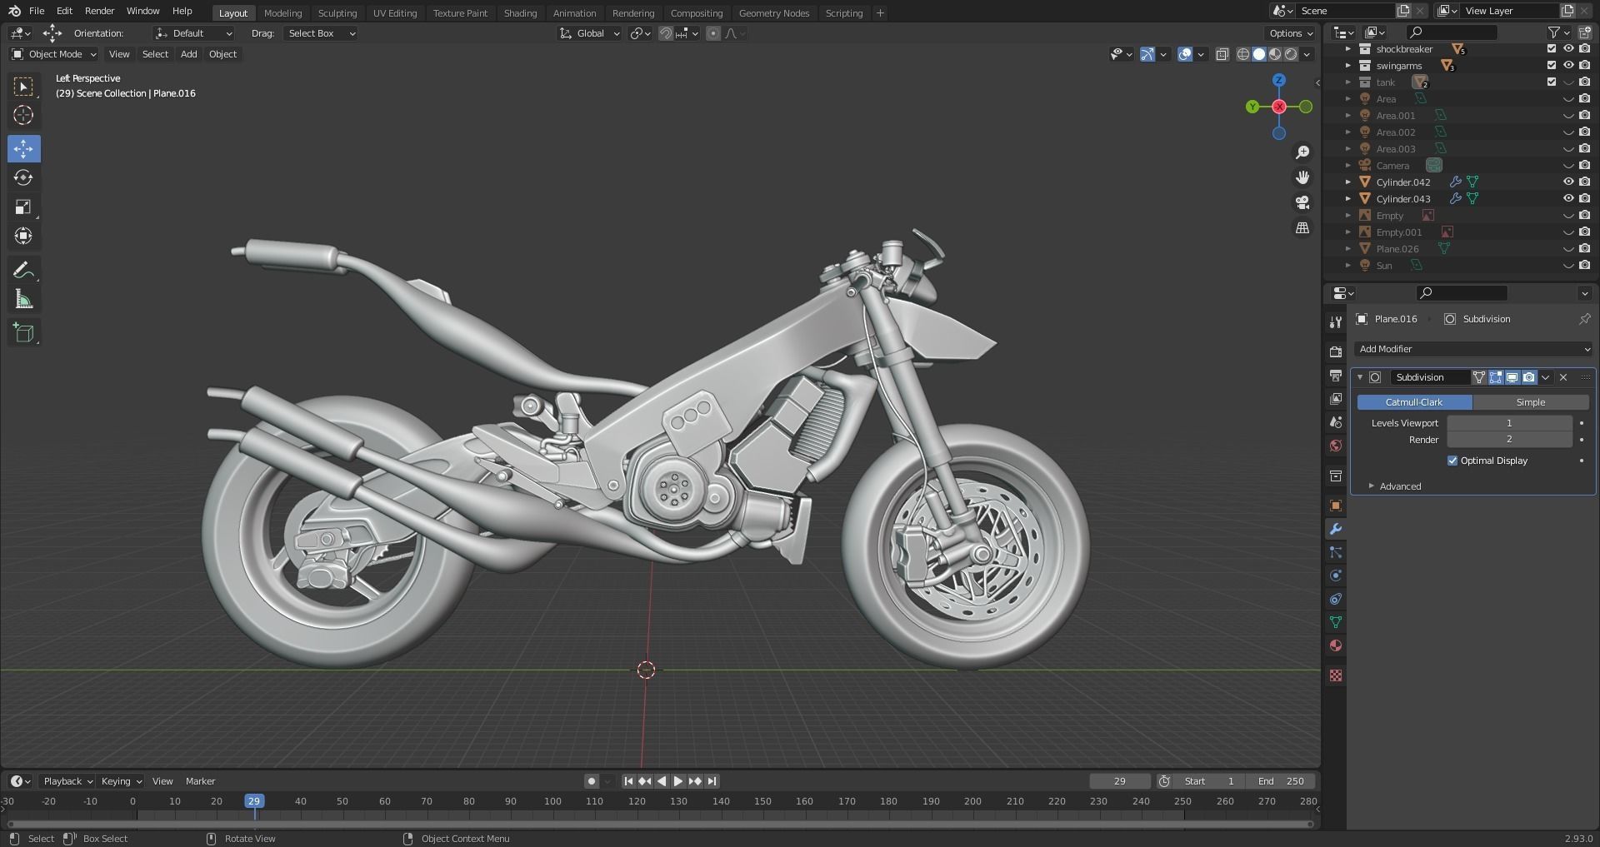The width and height of the screenshot is (1600, 847).
Task: Toggle X-ray display icon
Action: [1222, 54]
